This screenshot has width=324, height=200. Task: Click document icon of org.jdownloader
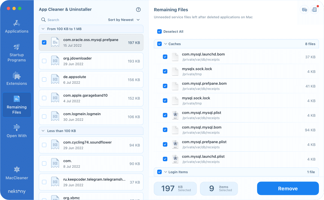[55, 61]
